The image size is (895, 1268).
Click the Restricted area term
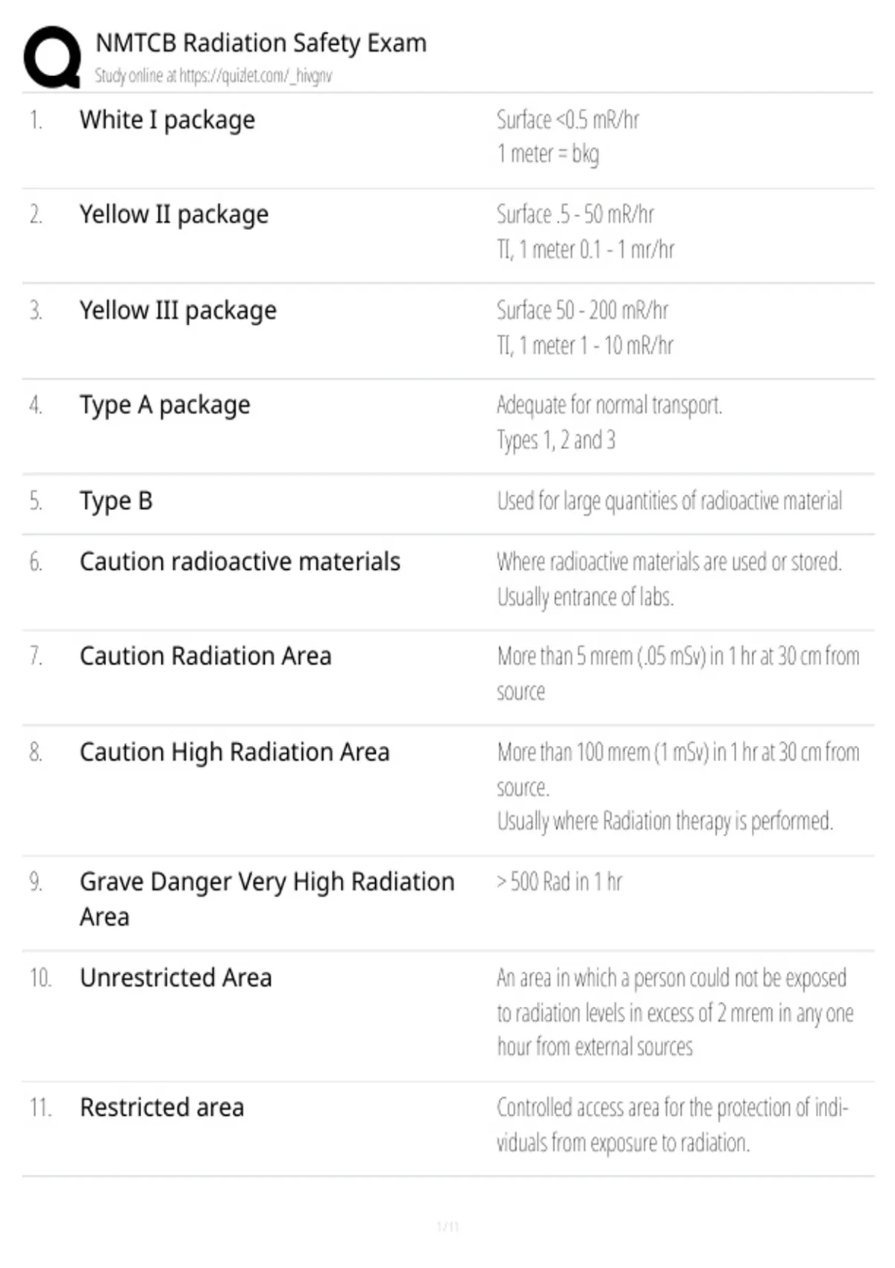[x=162, y=1108]
